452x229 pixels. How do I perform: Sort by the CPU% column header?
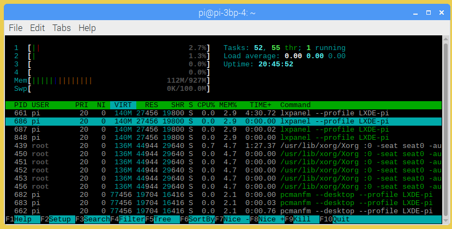click(206, 105)
